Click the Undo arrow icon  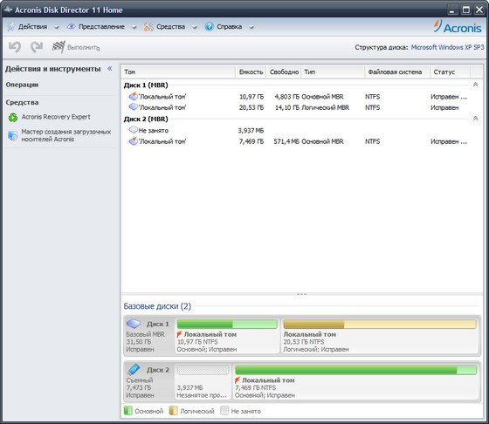tap(14, 47)
